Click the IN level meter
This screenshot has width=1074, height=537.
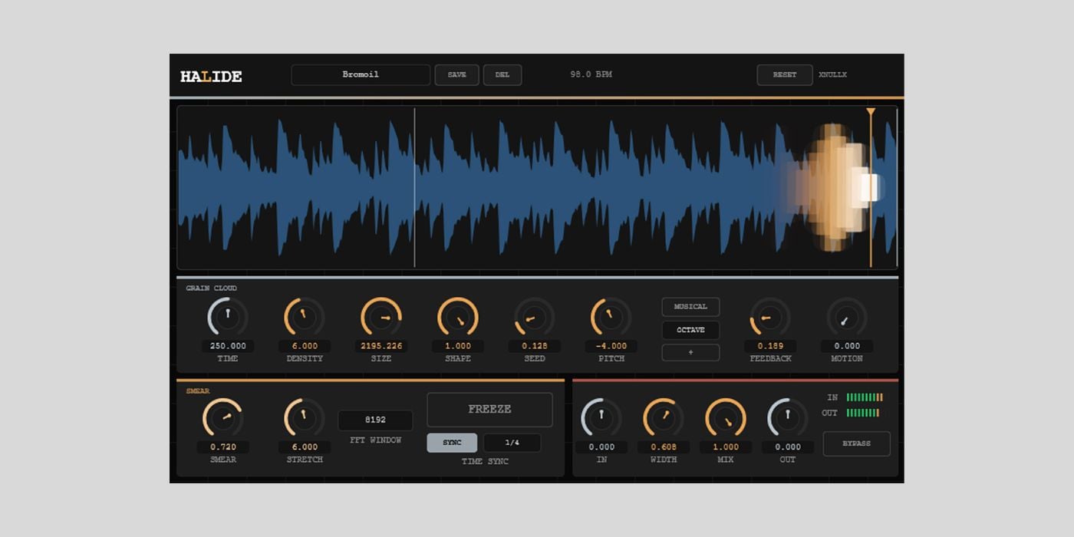(x=865, y=397)
